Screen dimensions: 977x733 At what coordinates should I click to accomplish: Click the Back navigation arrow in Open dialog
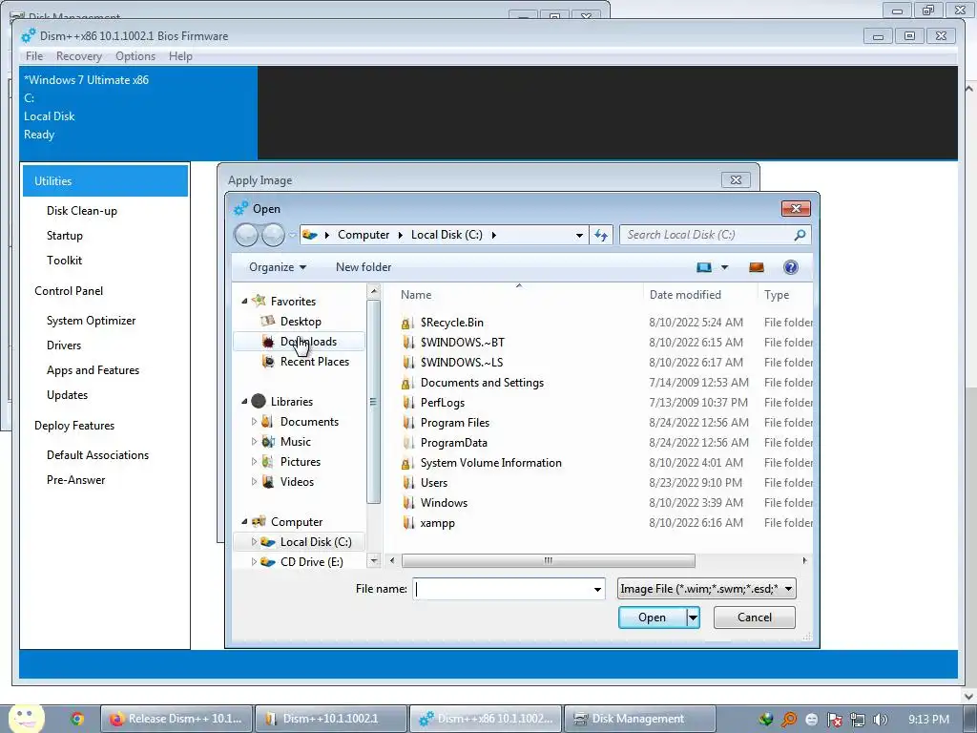point(245,235)
